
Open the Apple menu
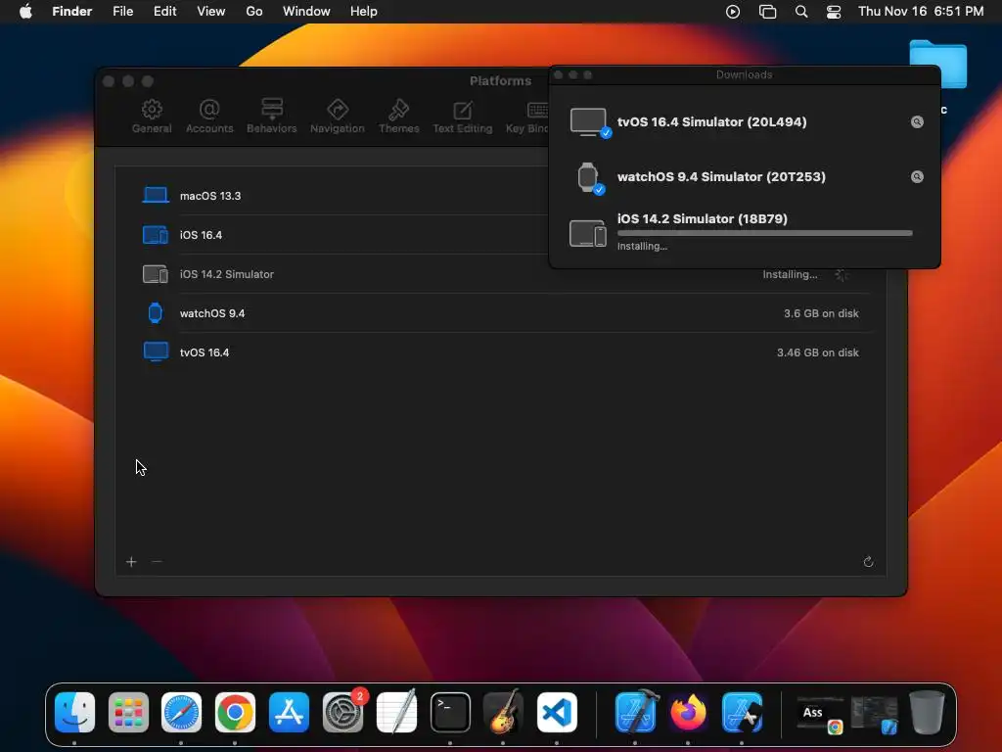click(x=25, y=12)
